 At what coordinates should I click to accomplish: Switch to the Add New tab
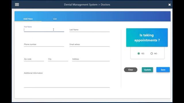pyautogui.click(x=28, y=19)
